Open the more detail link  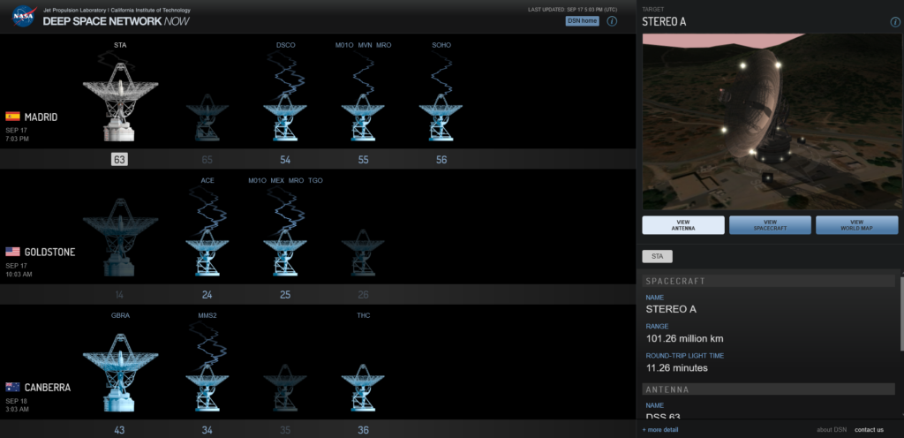coord(660,429)
